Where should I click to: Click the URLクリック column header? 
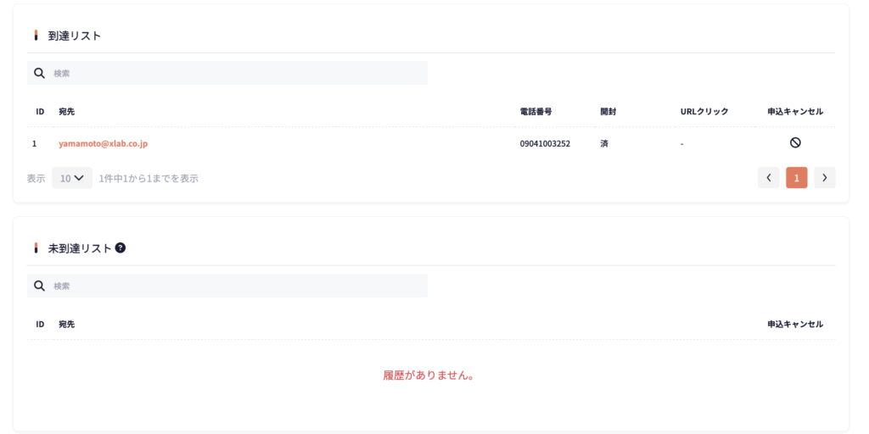(704, 112)
